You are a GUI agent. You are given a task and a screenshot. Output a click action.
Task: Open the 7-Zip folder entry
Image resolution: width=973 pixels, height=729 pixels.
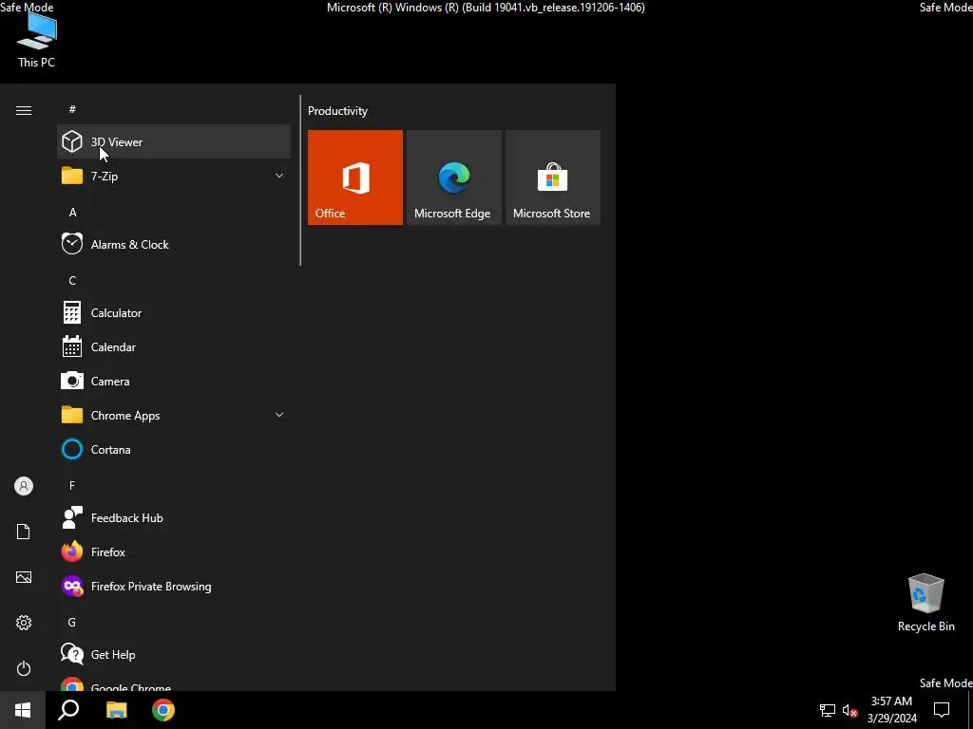[x=174, y=176]
